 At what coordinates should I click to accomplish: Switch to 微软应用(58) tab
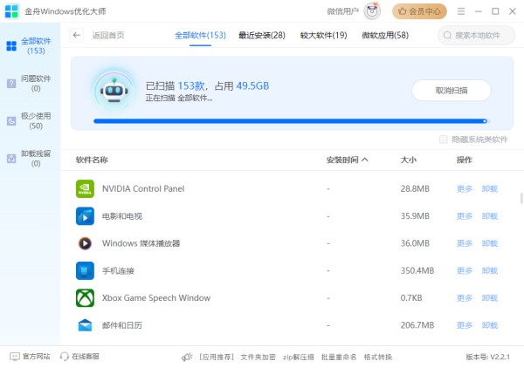pos(385,36)
